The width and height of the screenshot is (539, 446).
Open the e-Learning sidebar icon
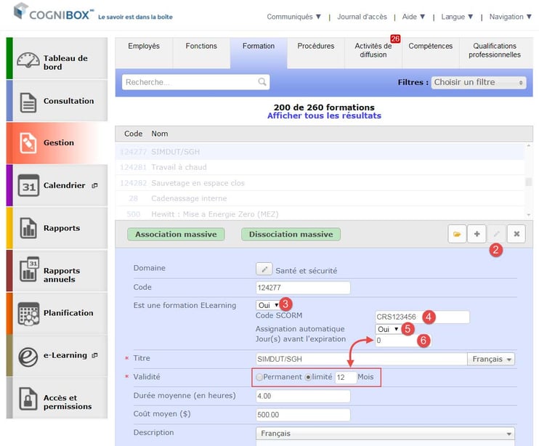[x=28, y=357]
